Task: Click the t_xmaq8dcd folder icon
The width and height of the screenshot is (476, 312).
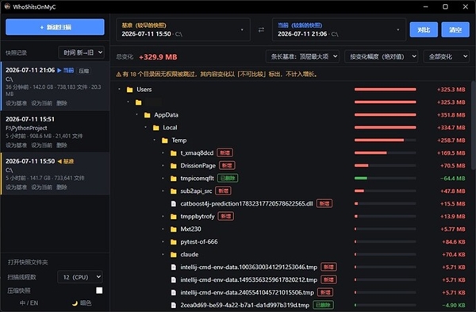Action: [174, 153]
